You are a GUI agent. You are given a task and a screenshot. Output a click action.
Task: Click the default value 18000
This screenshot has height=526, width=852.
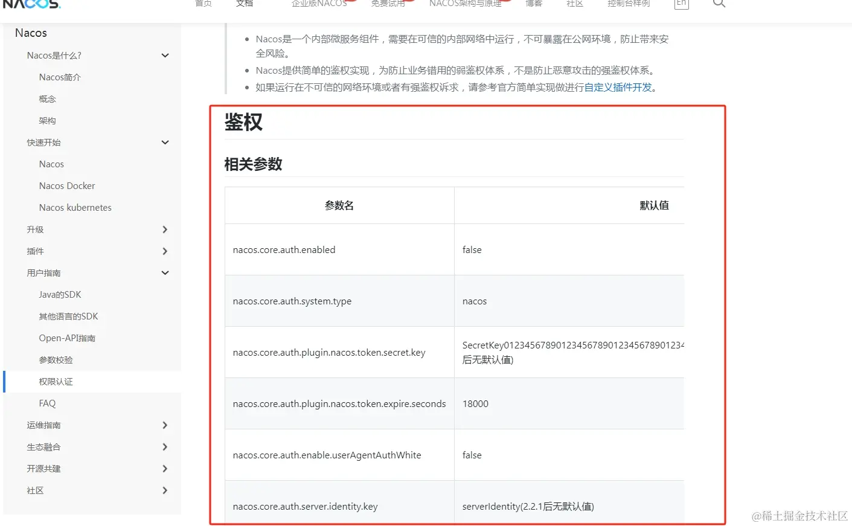pos(475,404)
